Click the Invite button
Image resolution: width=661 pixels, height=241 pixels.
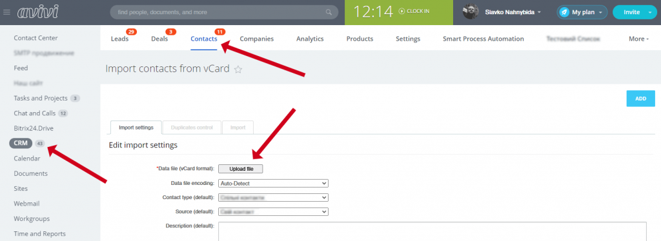(631, 12)
